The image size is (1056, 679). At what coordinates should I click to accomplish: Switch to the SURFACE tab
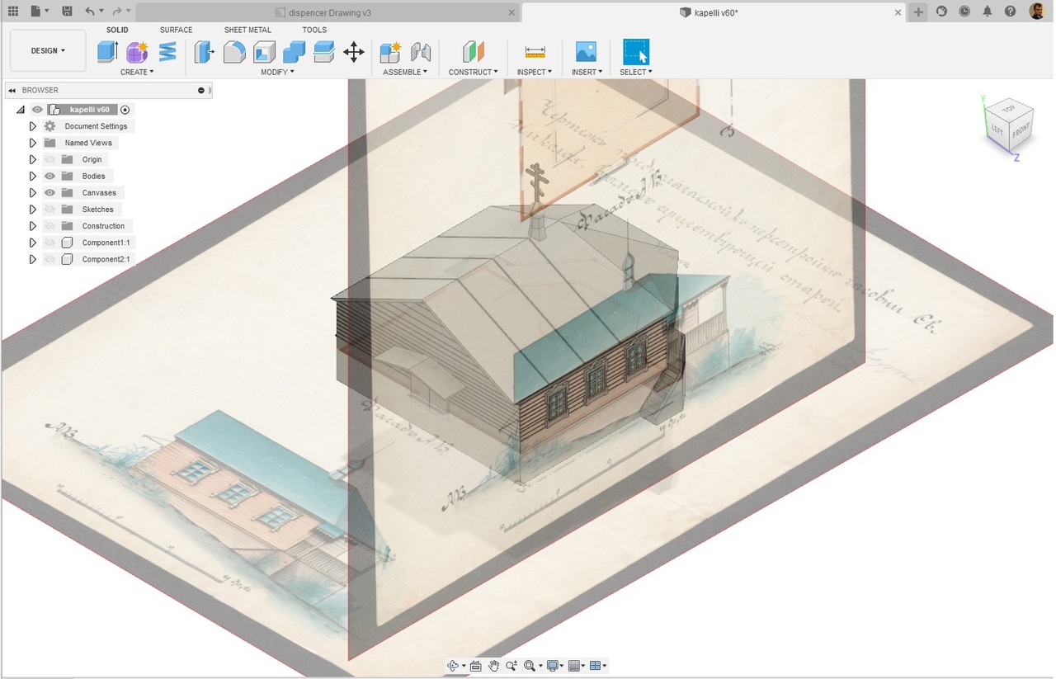(176, 30)
